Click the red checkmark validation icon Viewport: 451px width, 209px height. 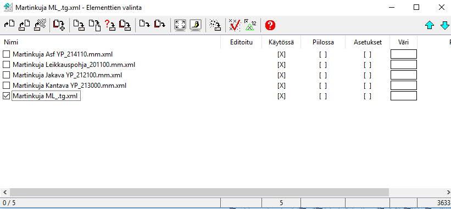tap(234, 25)
